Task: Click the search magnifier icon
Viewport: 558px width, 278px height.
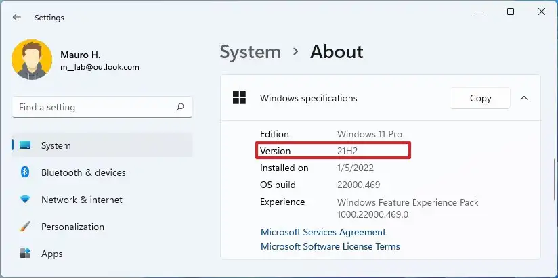Action: tap(180, 107)
